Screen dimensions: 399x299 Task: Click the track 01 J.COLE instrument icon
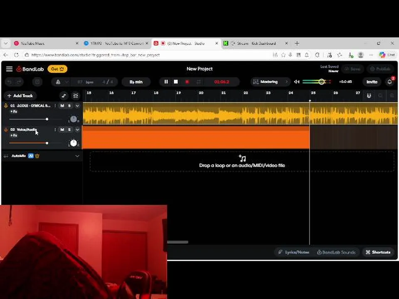[6, 105]
